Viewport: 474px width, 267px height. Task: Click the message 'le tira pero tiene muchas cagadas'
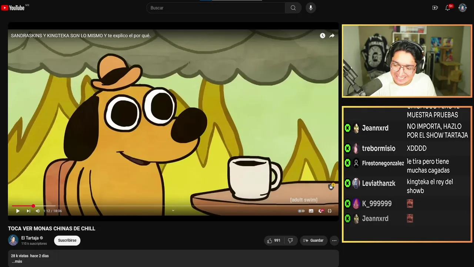point(428,166)
